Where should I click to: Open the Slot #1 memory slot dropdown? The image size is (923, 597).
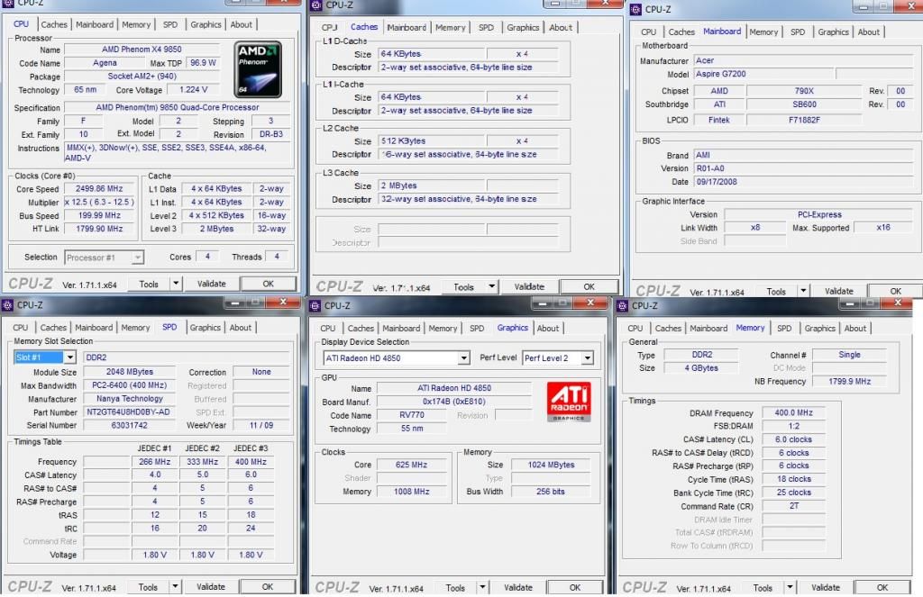70,357
